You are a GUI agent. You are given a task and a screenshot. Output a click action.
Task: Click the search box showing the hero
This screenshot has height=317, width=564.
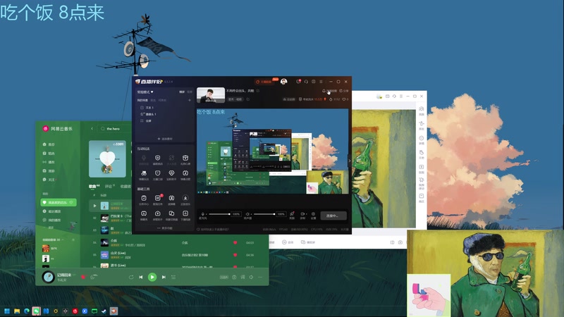click(114, 129)
